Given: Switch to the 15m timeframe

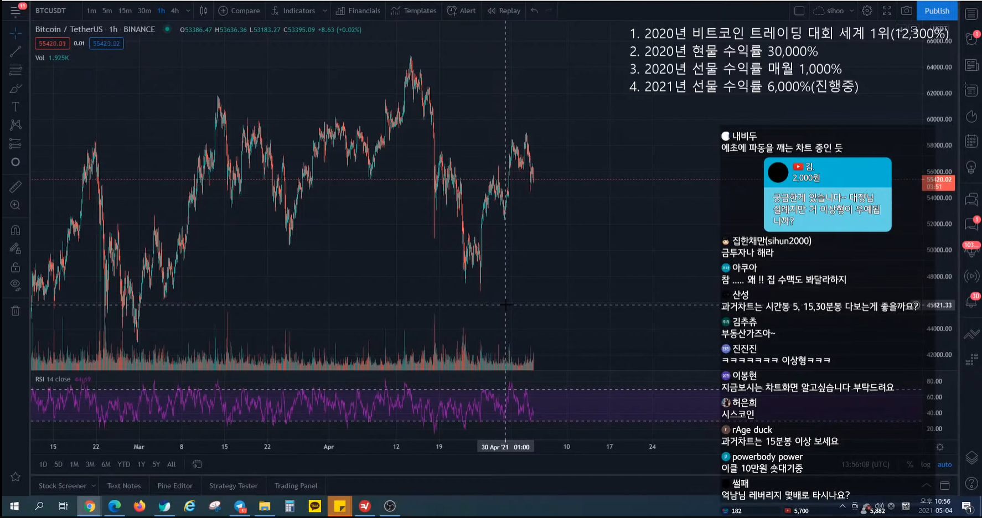Looking at the screenshot, I should 125,11.
